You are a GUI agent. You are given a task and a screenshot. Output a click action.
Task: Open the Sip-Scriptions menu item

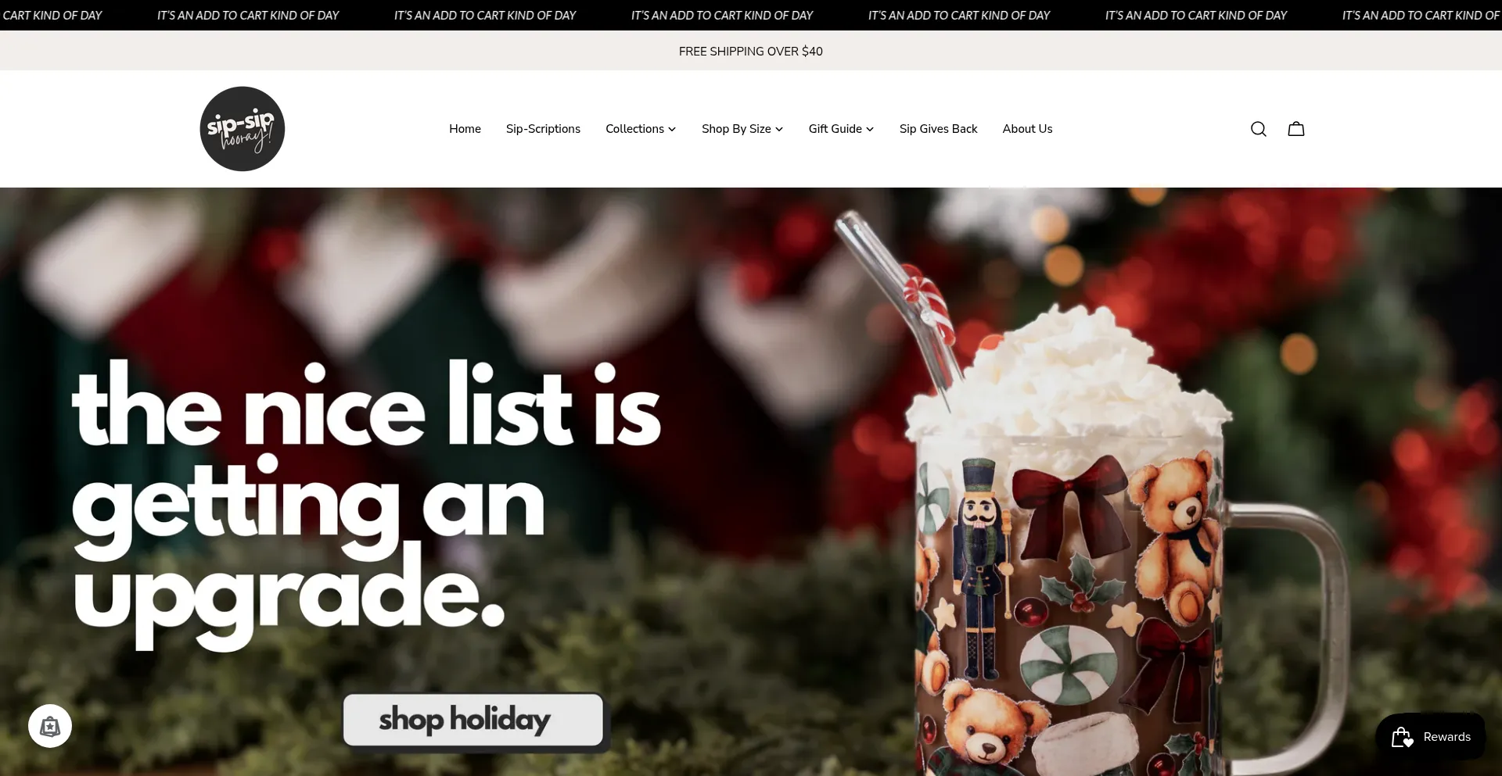click(543, 129)
